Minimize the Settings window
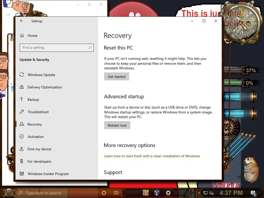 (x=192, y=21)
